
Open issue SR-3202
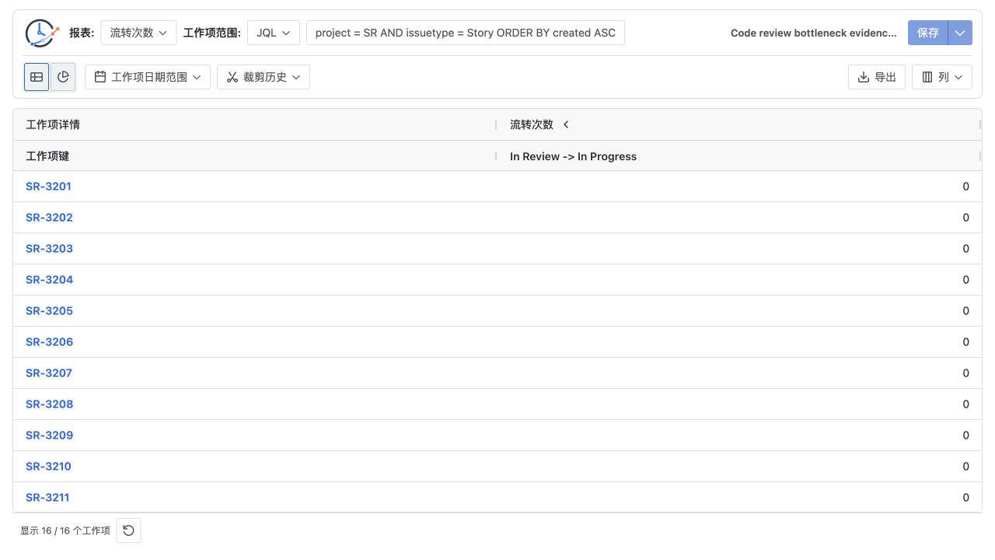click(x=49, y=218)
